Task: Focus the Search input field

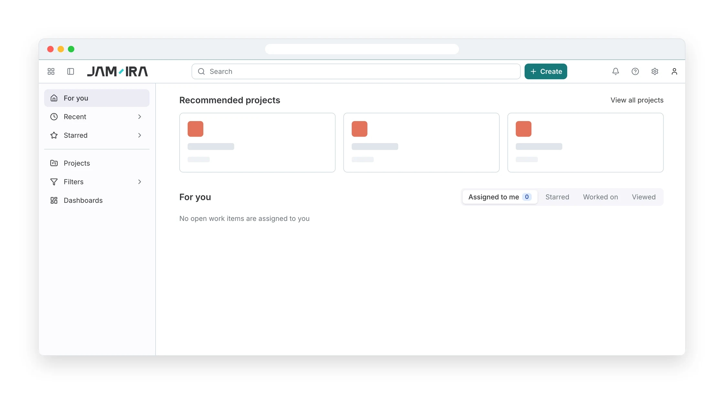Action: click(x=356, y=71)
